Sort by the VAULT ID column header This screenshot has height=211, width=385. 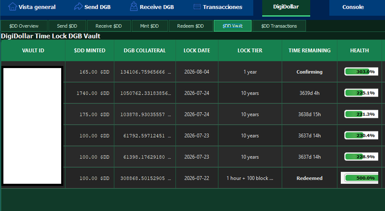click(x=33, y=50)
